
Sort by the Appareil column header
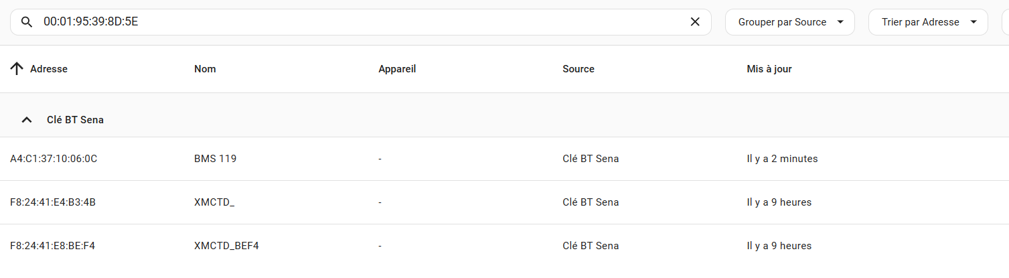(x=397, y=69)
